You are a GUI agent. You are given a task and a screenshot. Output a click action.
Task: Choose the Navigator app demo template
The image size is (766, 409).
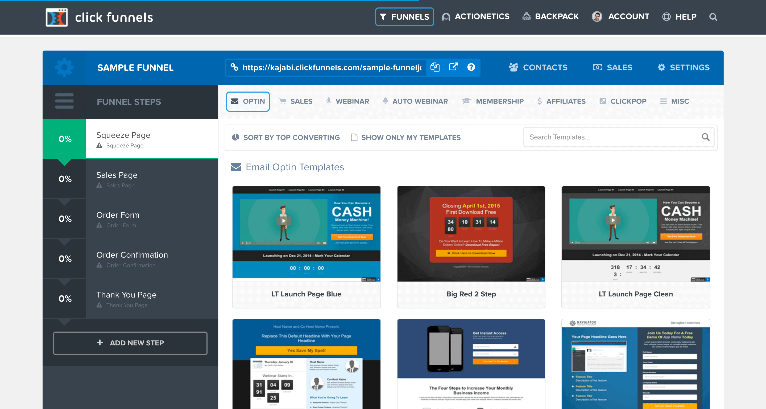coord(636,364)
